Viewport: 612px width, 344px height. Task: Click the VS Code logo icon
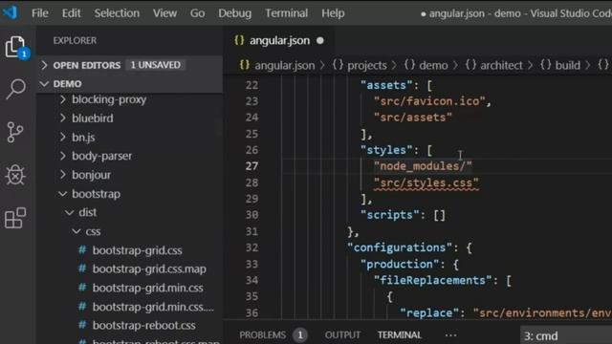[11, 12]
